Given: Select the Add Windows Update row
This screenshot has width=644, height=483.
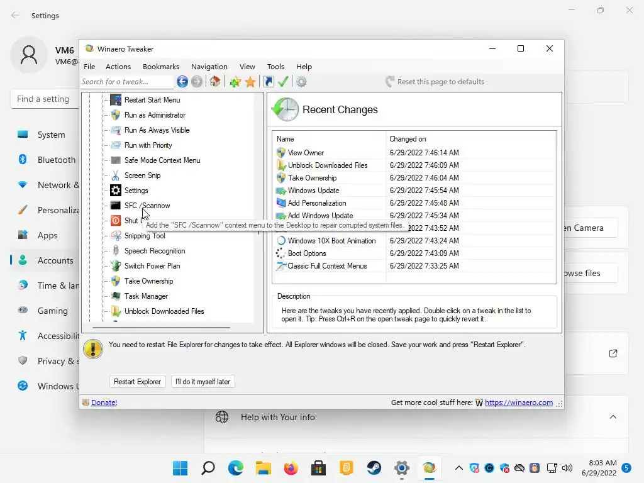Looking at the screenshot, I should coord(414,216).
